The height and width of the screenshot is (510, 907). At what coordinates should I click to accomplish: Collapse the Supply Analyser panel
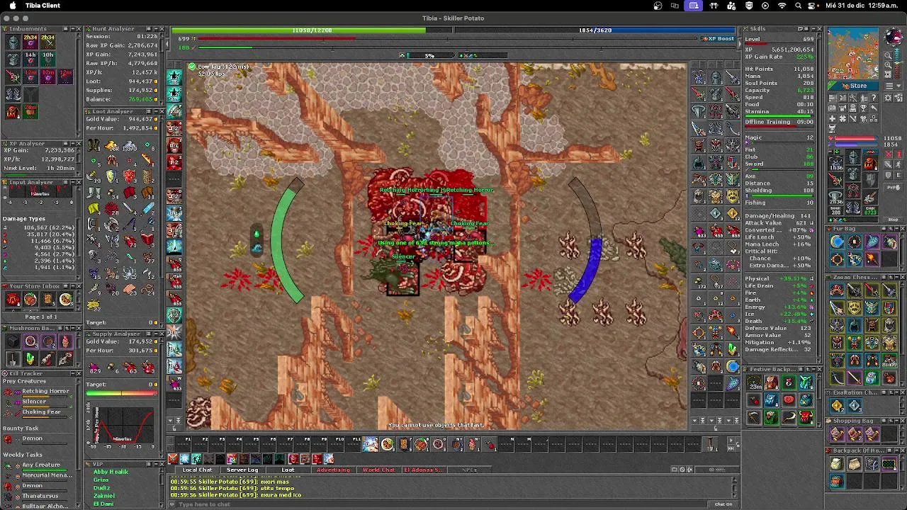(x=154, y=334)
